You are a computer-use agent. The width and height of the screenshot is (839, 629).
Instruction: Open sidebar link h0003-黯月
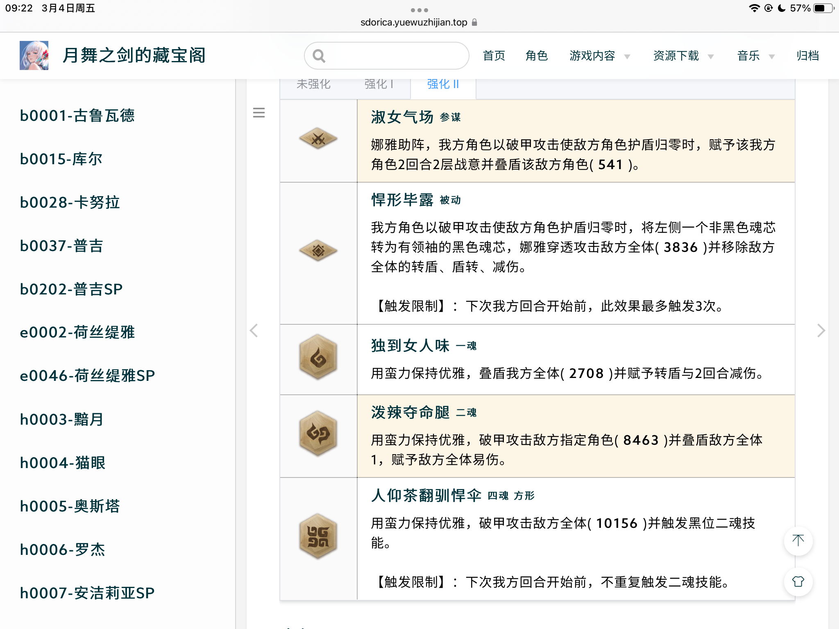click(61, 419)
